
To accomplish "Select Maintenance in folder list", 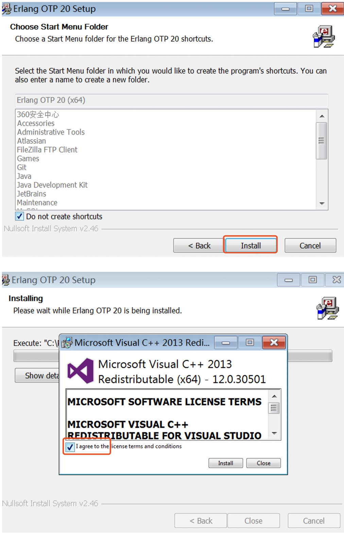I will click(37, 203).
